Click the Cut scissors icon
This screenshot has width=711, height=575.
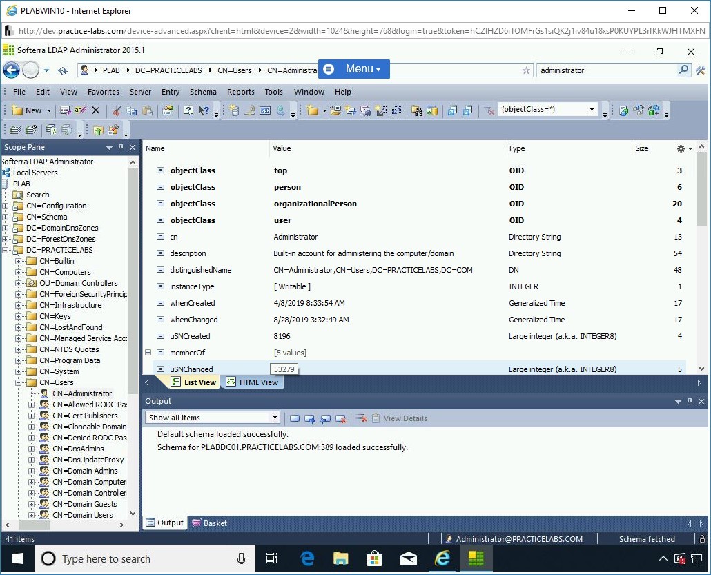pyautogui.click(x=117, y=110)
